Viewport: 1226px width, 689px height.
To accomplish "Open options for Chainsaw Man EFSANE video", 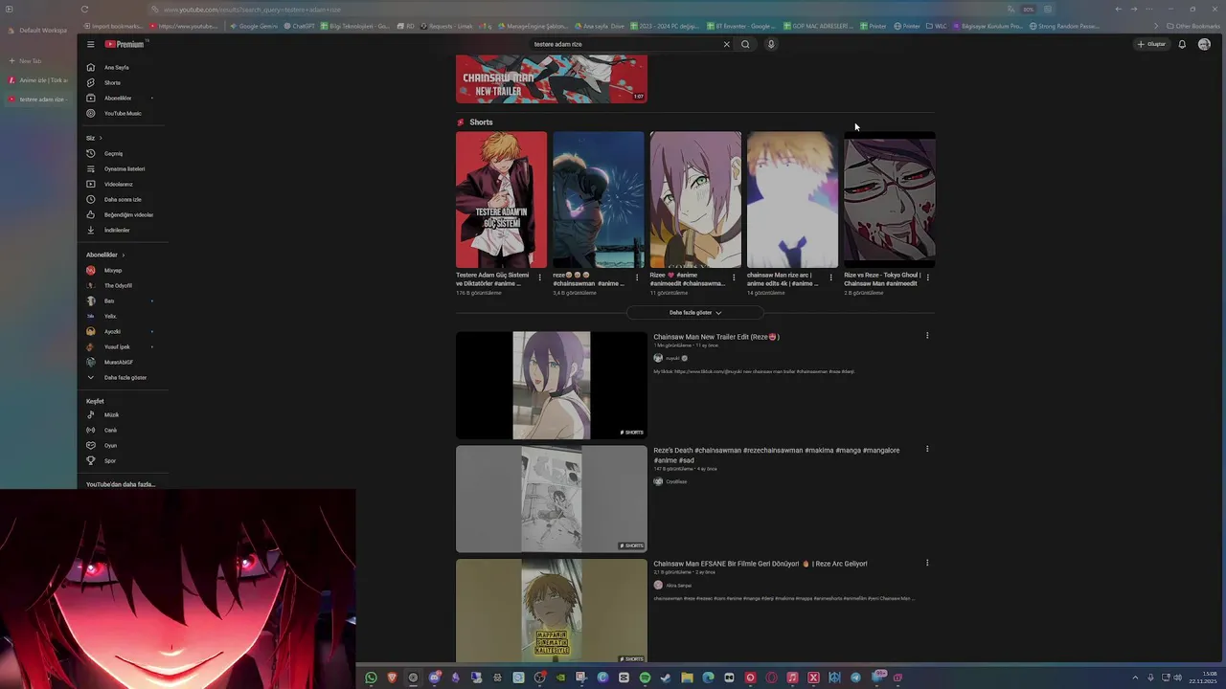I will point(927,563).
